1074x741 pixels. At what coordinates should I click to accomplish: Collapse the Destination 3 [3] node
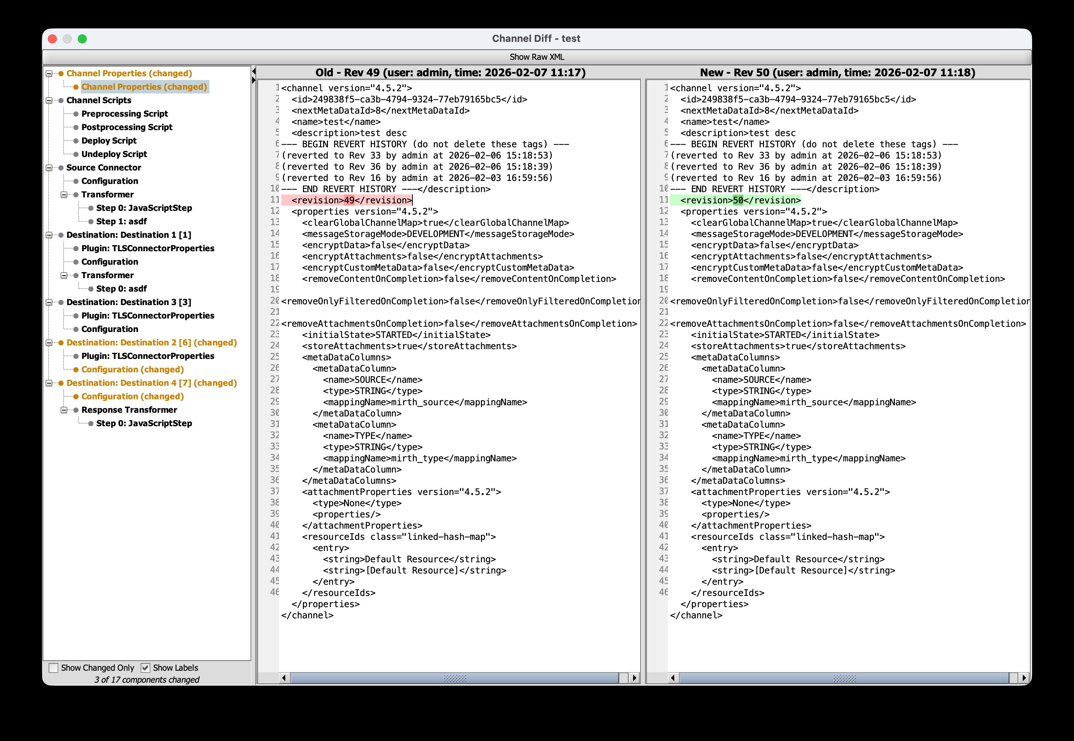(49, 302)
